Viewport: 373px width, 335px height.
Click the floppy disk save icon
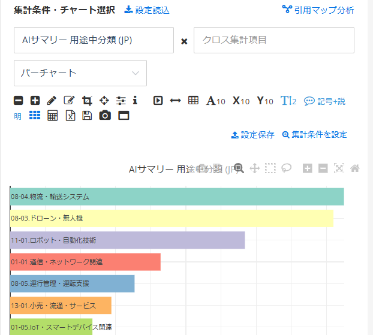pyautogui.click(x=87, y=116)
